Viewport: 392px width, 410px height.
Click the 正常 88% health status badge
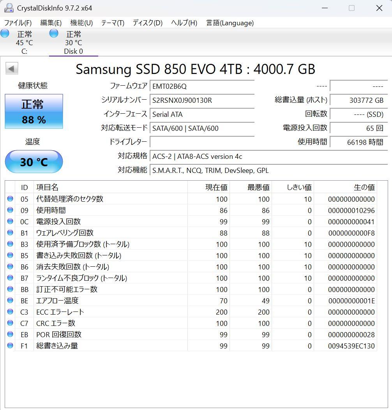click(x=34, y=111)
